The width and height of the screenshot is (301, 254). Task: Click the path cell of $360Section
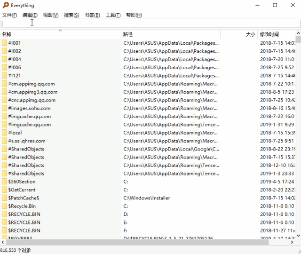click(126, 182)
